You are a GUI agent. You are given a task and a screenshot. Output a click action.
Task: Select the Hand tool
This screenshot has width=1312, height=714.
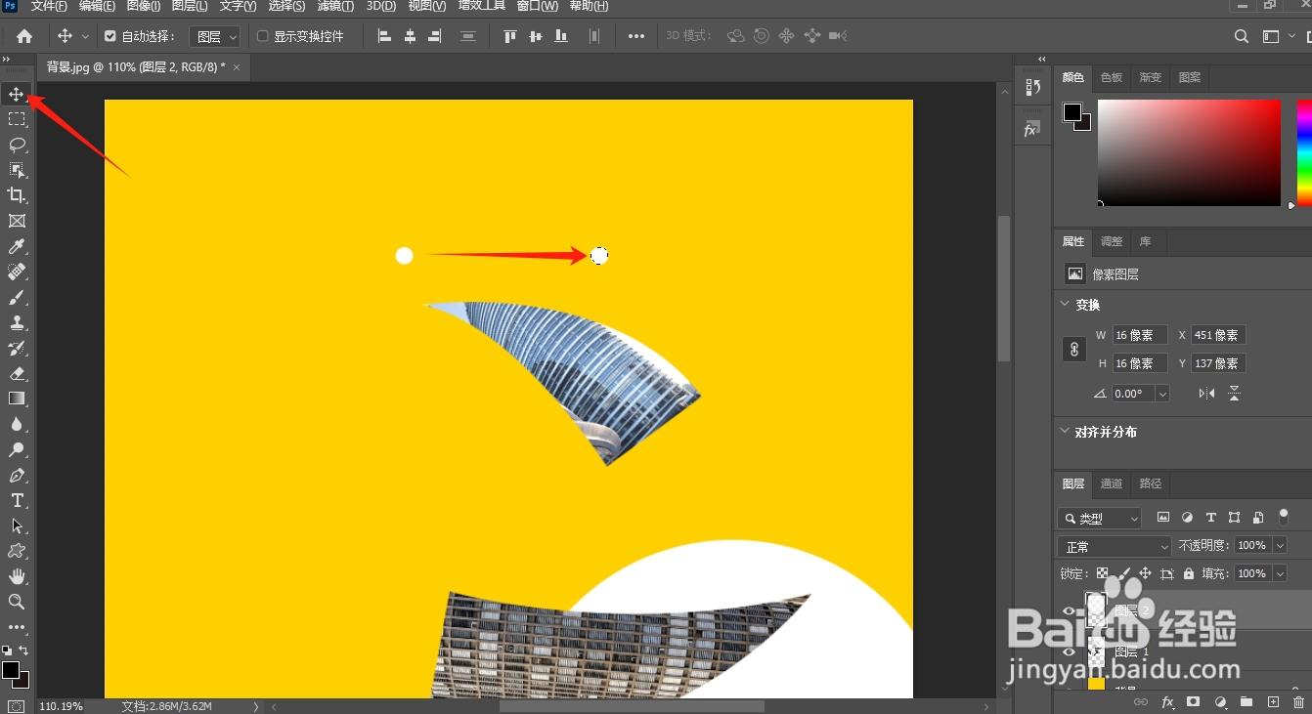pyautogui.click(x=17, y=576)
